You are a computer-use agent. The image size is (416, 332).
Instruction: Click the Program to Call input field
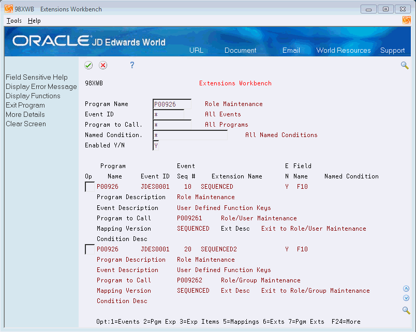(172, 125)
